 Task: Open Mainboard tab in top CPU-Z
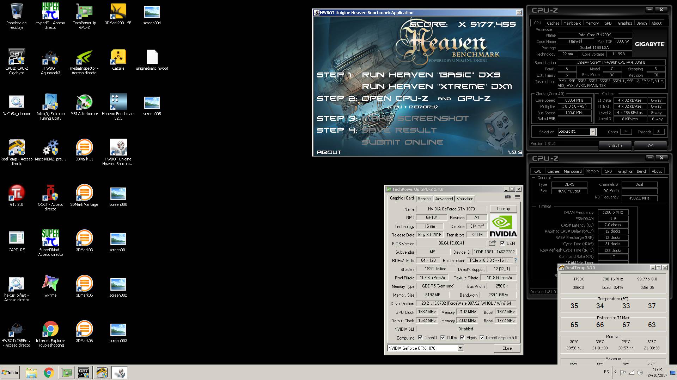click(x=572, y=23)
